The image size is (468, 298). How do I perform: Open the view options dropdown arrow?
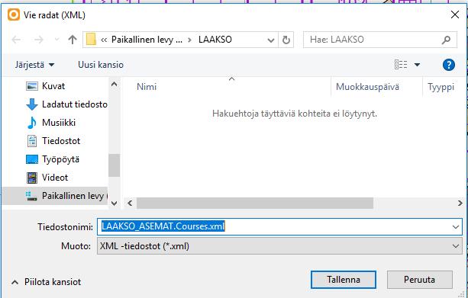click(417, 65)
